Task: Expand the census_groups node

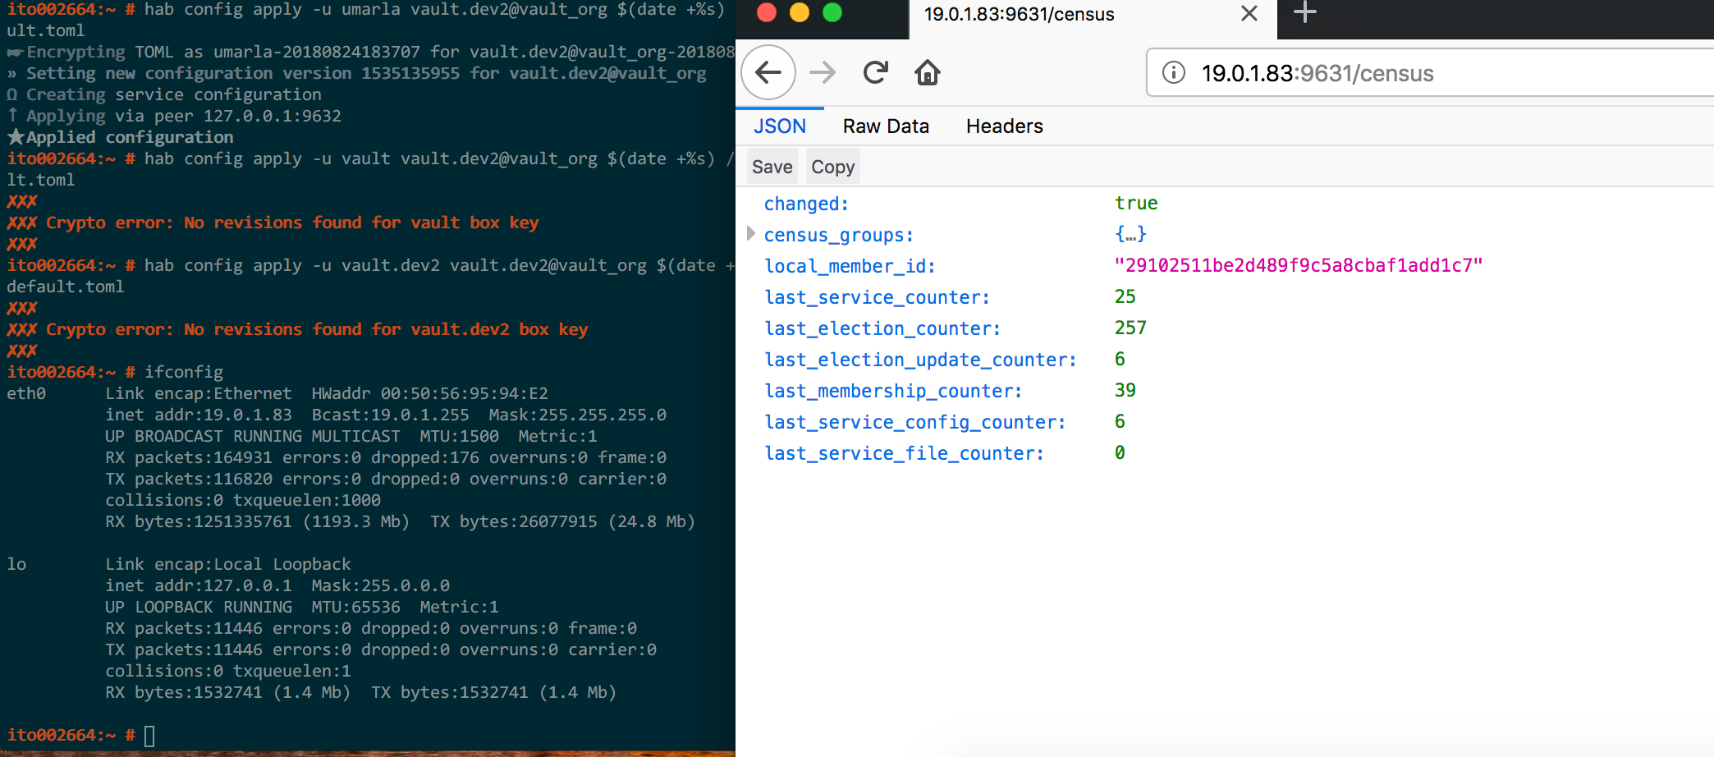Action: [x=750, y=234]
